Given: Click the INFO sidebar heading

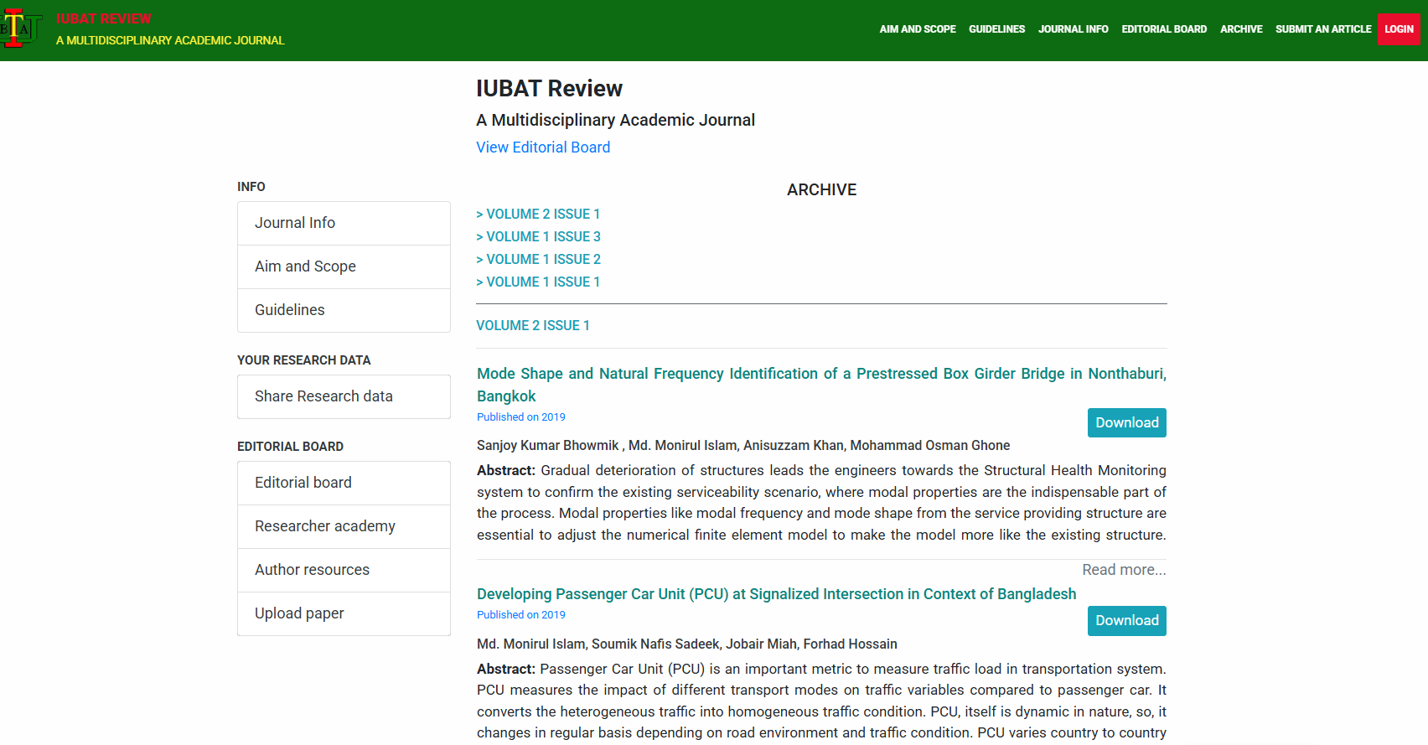Looking at the screenshot, I should pyautogui.click(x=251, y=187).
